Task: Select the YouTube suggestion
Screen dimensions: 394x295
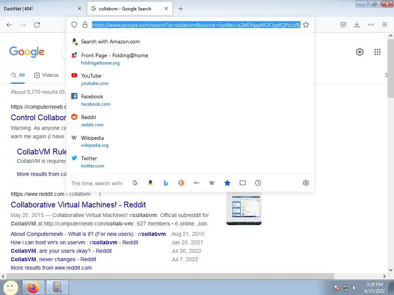Action: coord(190,79)
